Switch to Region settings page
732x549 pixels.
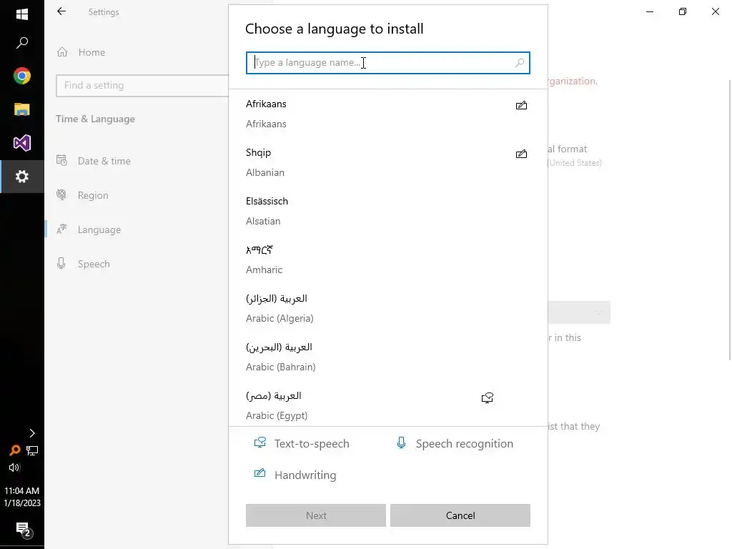pyautogui.click(x=93, y=195)
